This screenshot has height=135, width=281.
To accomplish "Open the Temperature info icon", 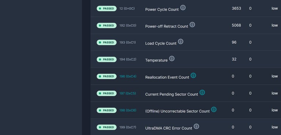I will [172, 58].
